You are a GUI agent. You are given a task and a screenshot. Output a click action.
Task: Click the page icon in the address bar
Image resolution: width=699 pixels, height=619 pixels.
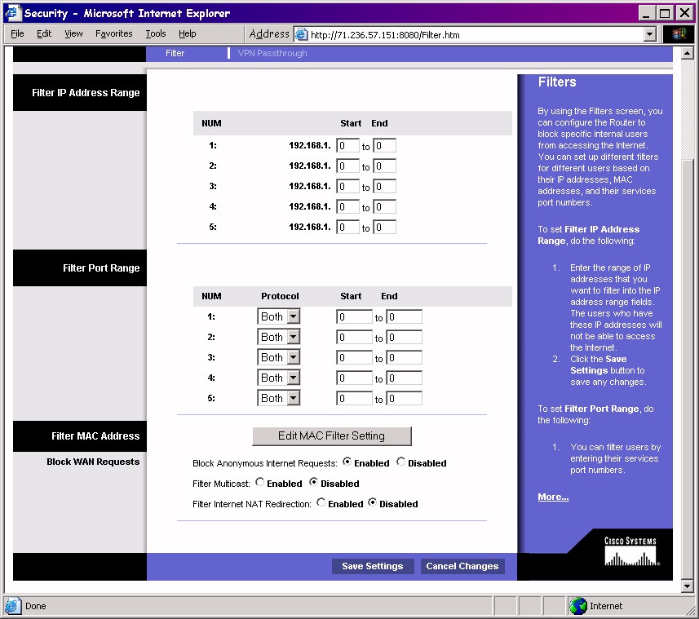[x=301, y=35]
